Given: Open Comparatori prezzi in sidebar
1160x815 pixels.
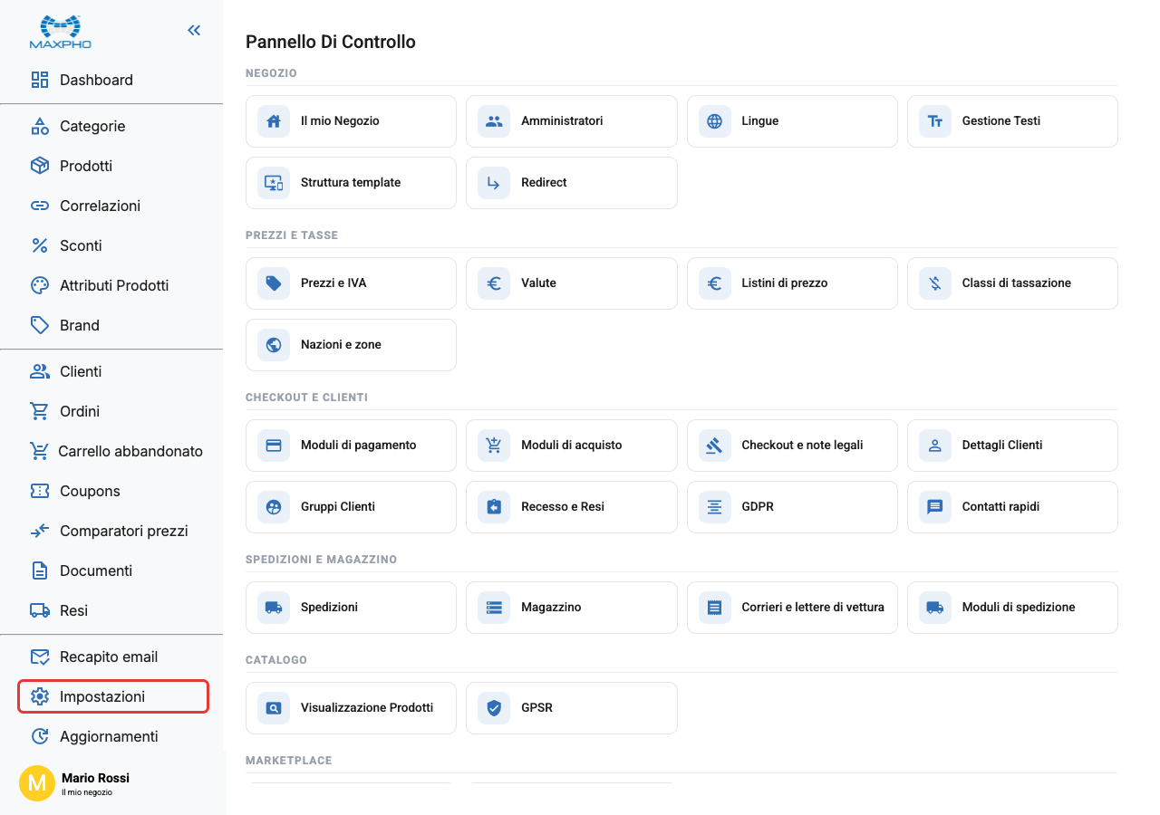Looking at the screenshot, I should pos(111,531).
